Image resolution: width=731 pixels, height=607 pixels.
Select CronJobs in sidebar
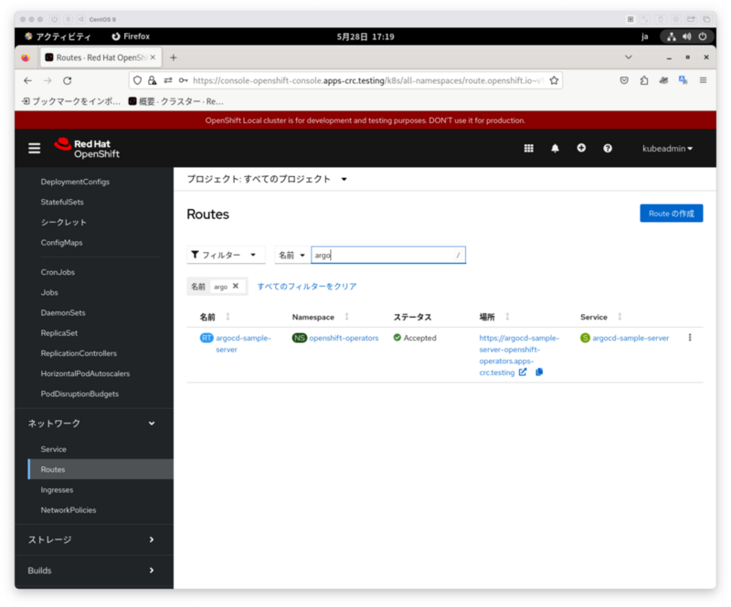tap(58, 272)
